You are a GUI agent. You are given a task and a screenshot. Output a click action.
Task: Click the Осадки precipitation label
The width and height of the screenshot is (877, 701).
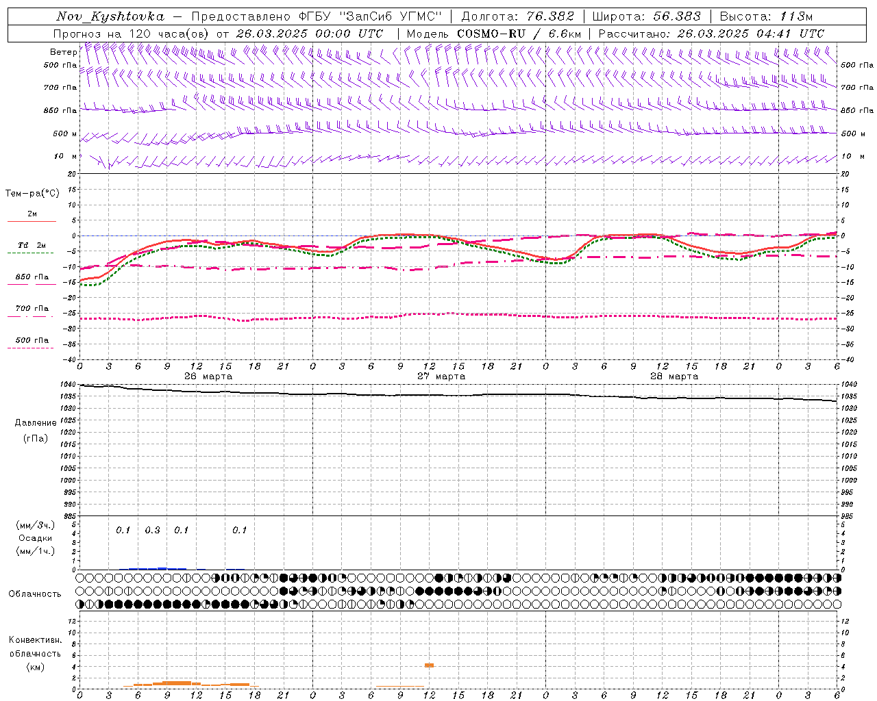click(36, 538)
